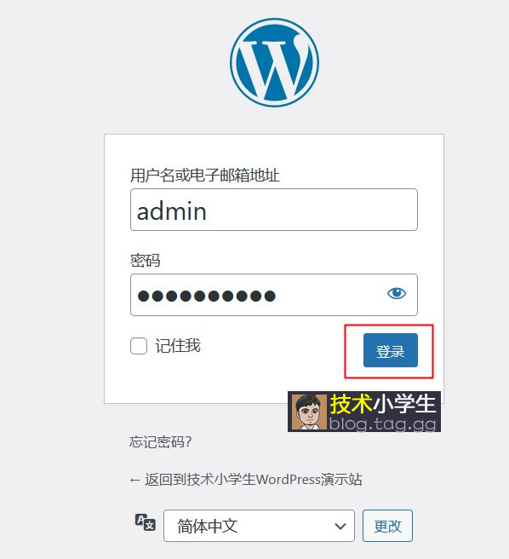
Task: Open the 简体中文 language dropdown
Action: click(259, 526)
